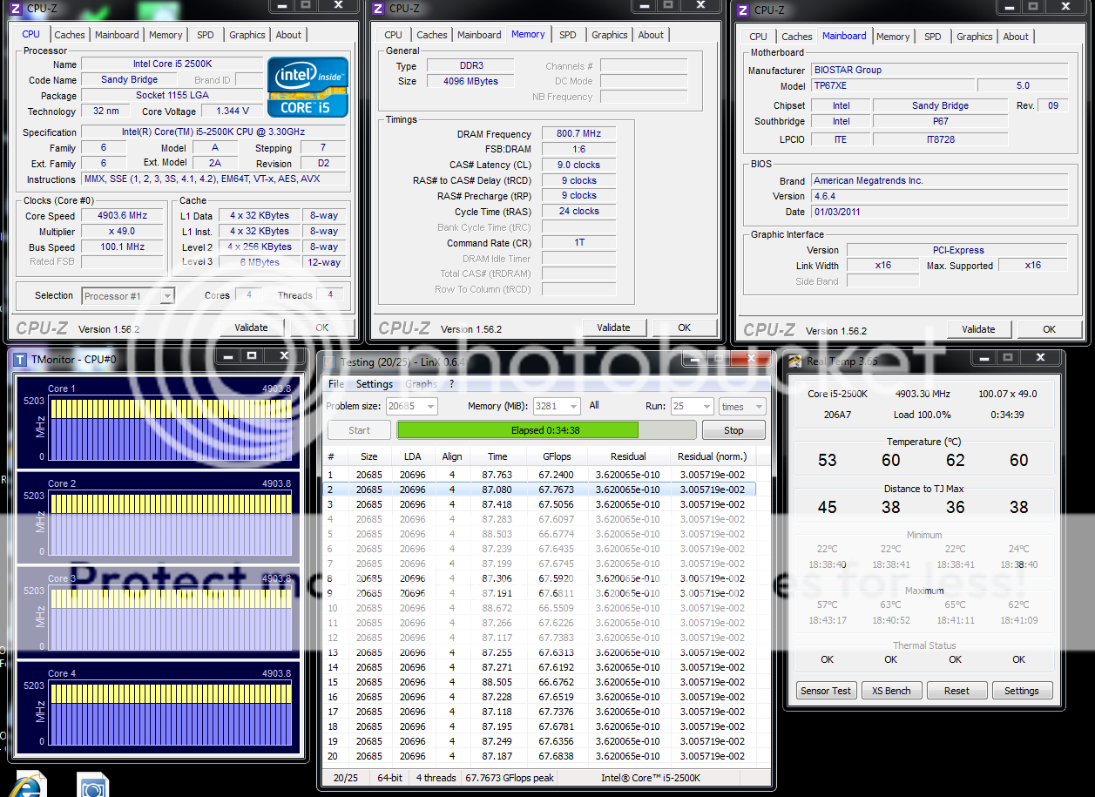Viewport: 1095px width, 797px height.
Task: Open the Settings menu in LinX
Action: point(375,383)
